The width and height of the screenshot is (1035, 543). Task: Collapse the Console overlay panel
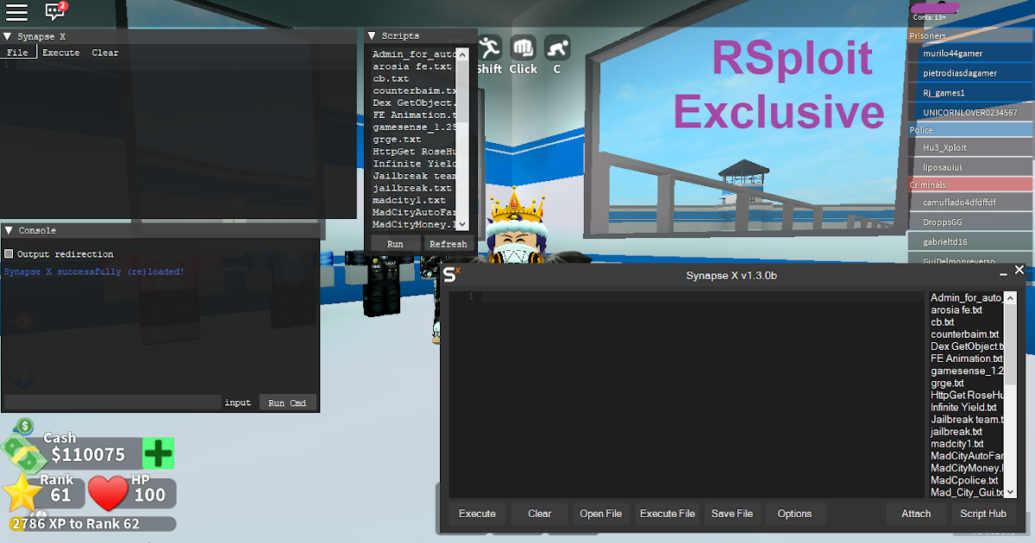(x=9, y=231)
